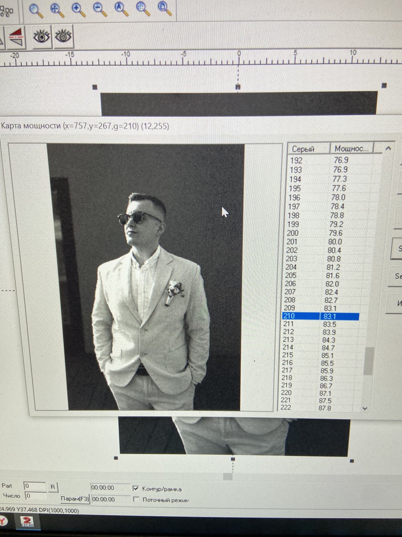Screen dimensions: 402x537
Task: Click the first eye preview icon
Action: [41, 37]
